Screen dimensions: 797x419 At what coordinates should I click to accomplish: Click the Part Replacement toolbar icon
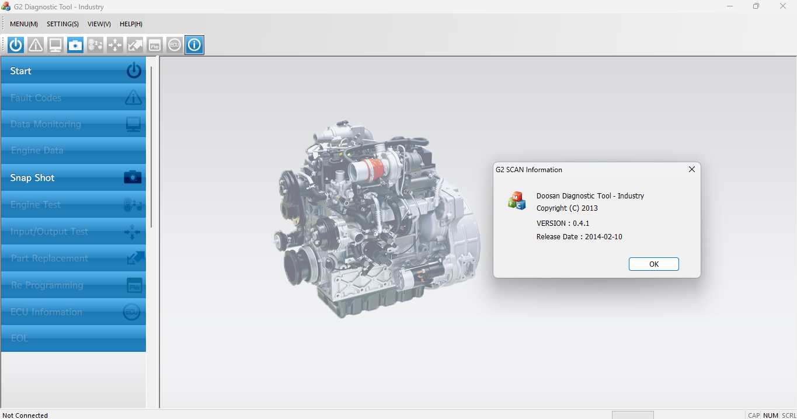[x=135, y=45]
